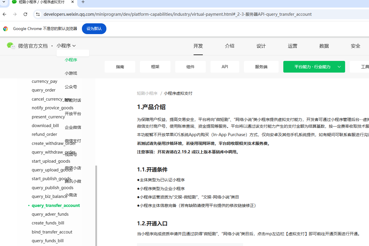
Task: Open query_funds_bill in sidebar
Action: (x=48, y=241)
